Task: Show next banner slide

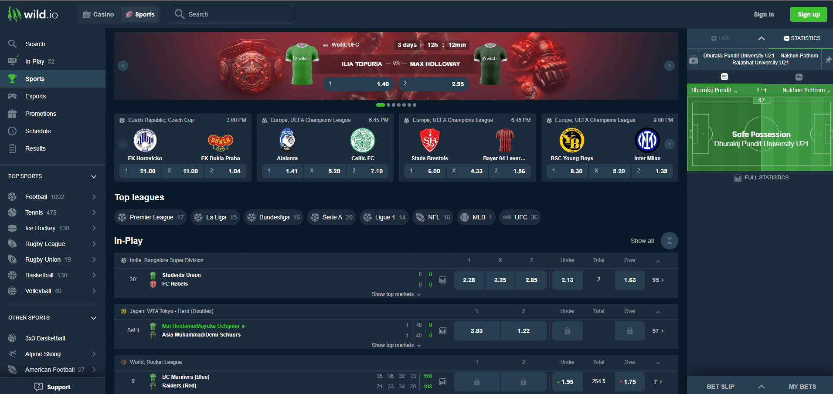Action: point(670,66)
